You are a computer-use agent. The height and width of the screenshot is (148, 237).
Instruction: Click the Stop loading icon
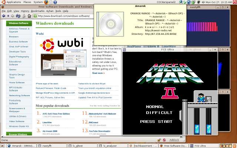coord(24,16)
